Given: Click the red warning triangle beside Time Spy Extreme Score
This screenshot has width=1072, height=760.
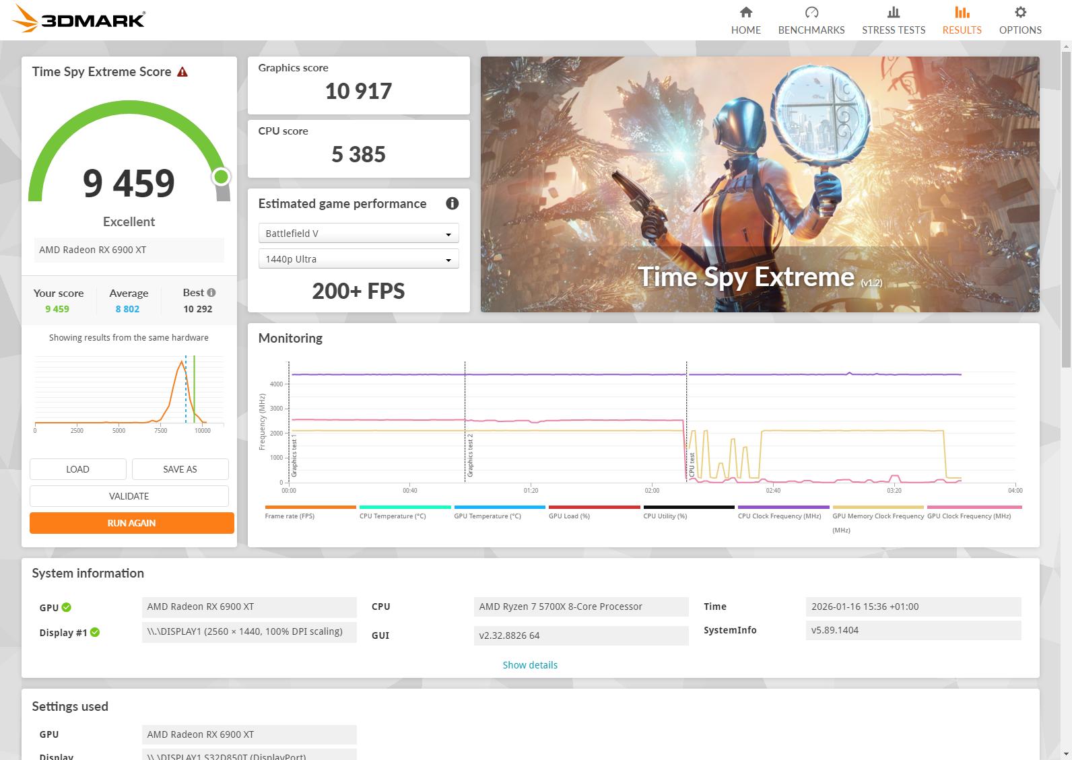Looking at the screenshot, I should click(x=182, y=72).
